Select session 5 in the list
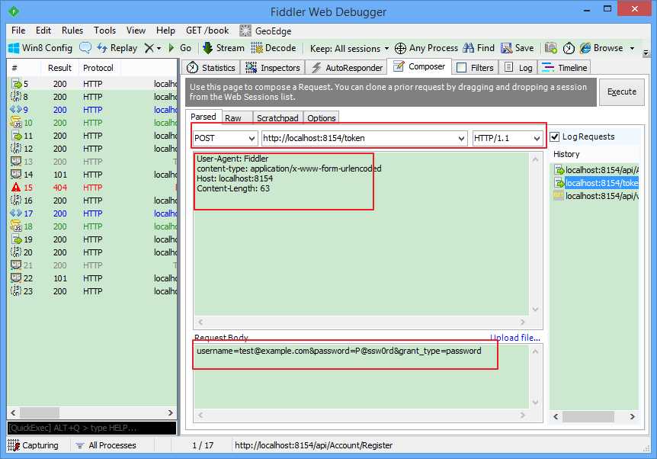 (x=92, y=84)
